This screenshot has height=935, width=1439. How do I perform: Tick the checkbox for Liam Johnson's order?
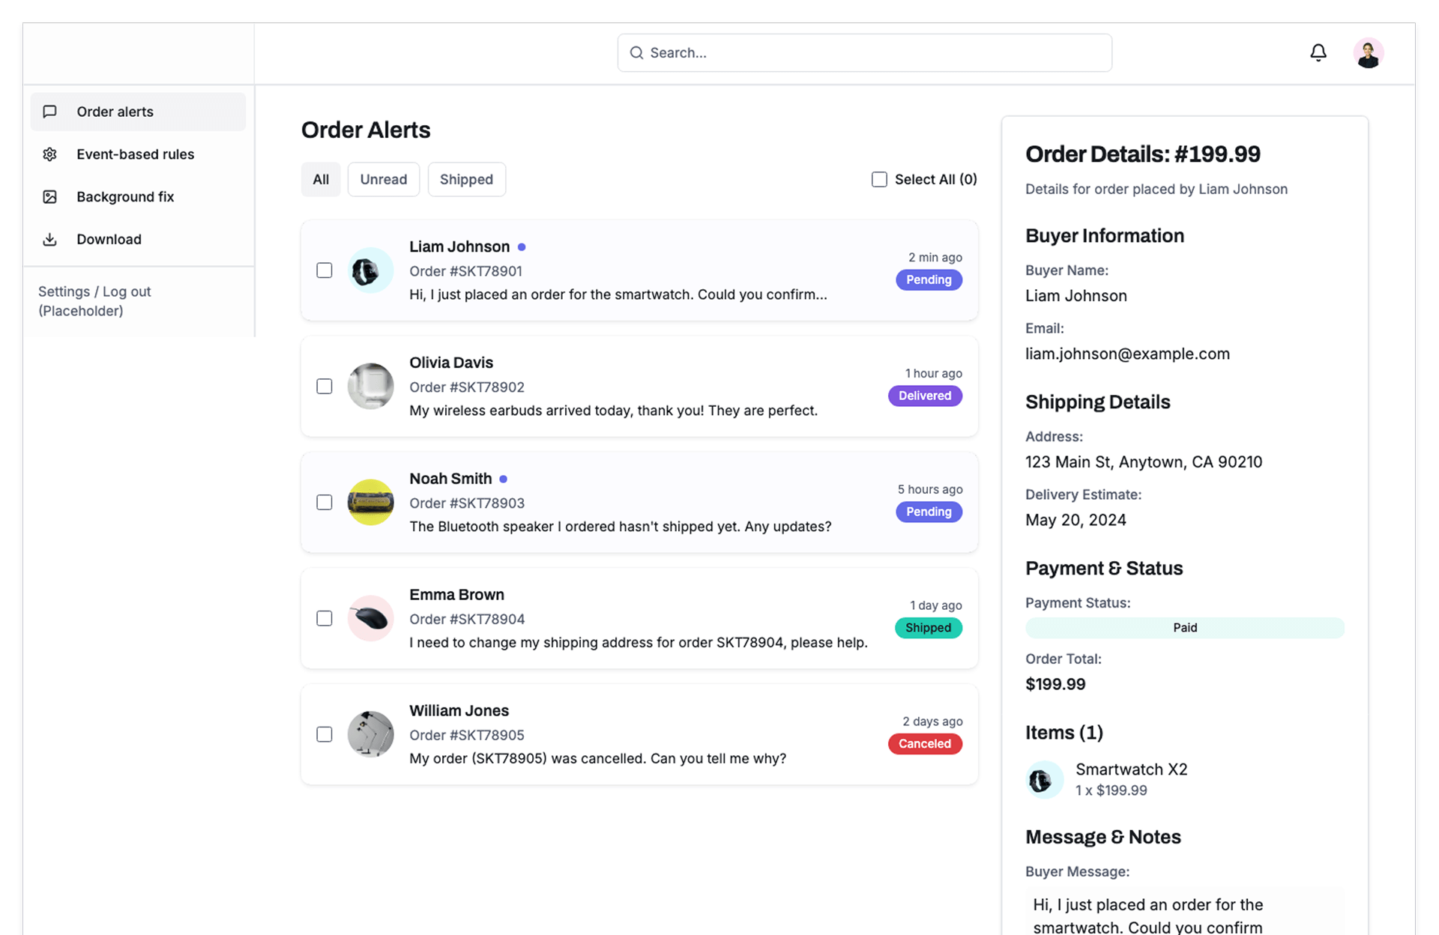(x=325, y=270)
